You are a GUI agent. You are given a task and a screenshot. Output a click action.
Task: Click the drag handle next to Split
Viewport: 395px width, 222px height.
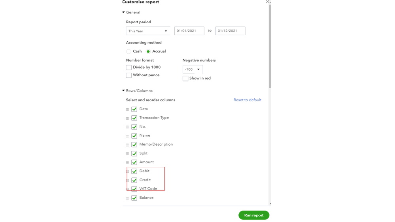click(x=128, y=154)
